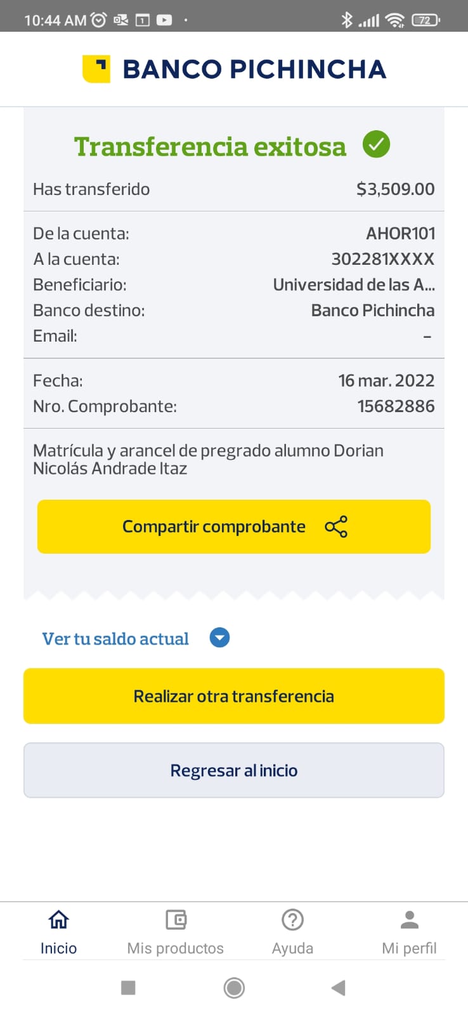Tap the Inicio home icon
The image size is (468, 1016).
coord(58,919)
